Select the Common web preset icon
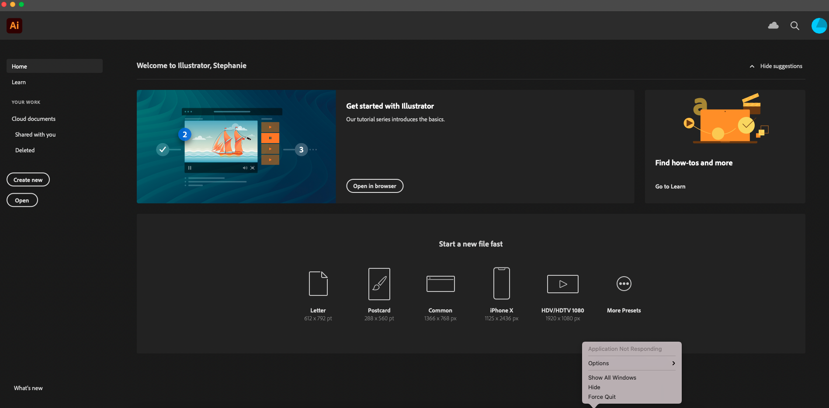Viewport: 829px width, 408px height. click(441, 284)
